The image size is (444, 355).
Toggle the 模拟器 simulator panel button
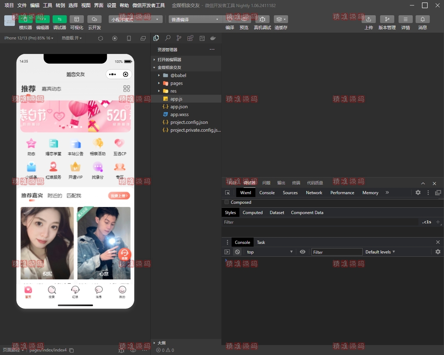coord(25,19)
